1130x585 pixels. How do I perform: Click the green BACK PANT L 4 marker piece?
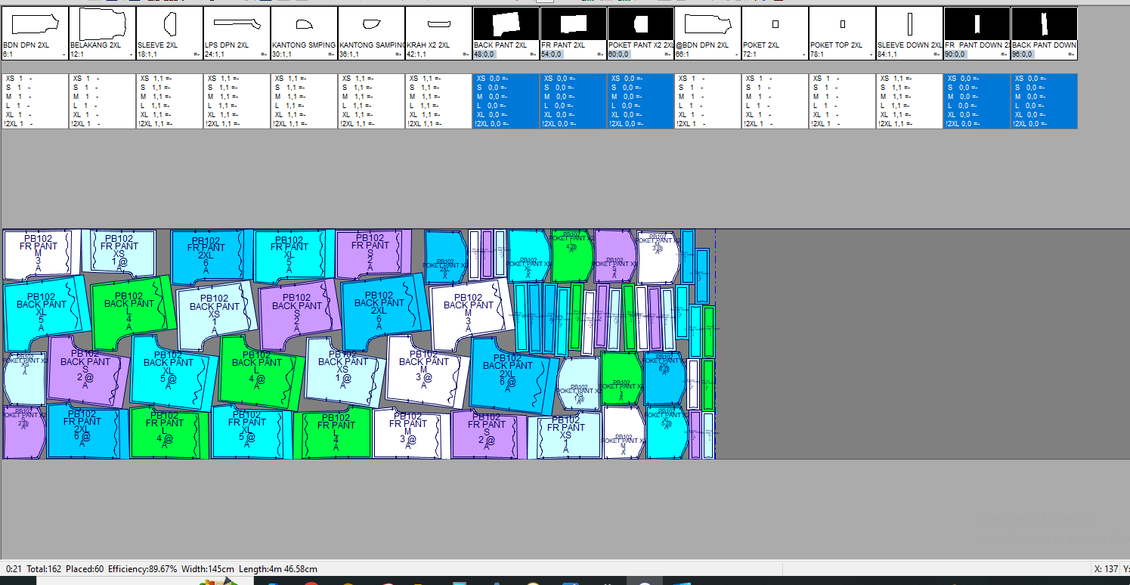[x=130, y=312]
